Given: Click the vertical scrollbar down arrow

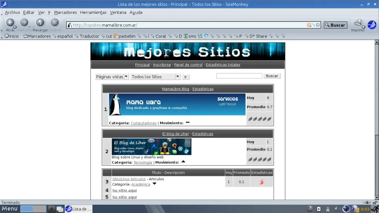Looking at the screenshot, I should tap(377, 198).
